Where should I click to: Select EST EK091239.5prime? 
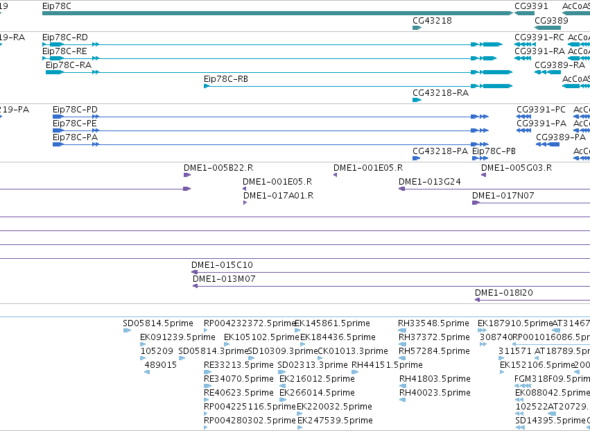pos(177,337)
